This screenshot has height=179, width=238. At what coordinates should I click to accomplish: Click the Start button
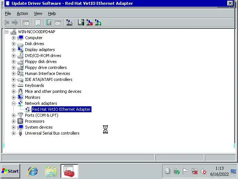(x=10, y=171)
